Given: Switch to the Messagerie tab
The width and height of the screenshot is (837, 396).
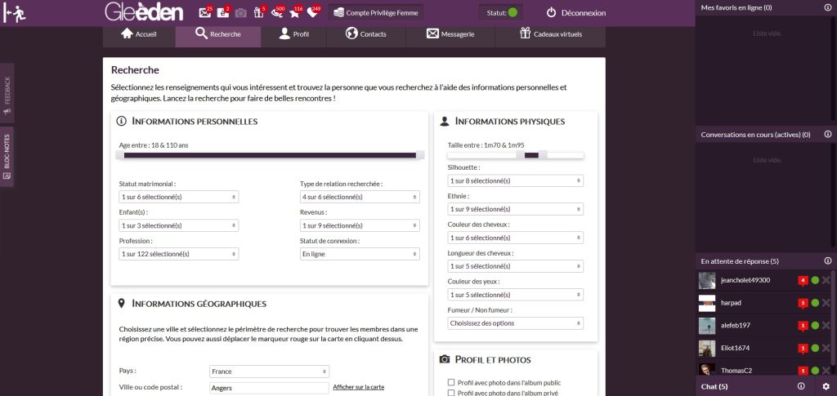Looking at the screenshot, I should [x=450, y=34].
